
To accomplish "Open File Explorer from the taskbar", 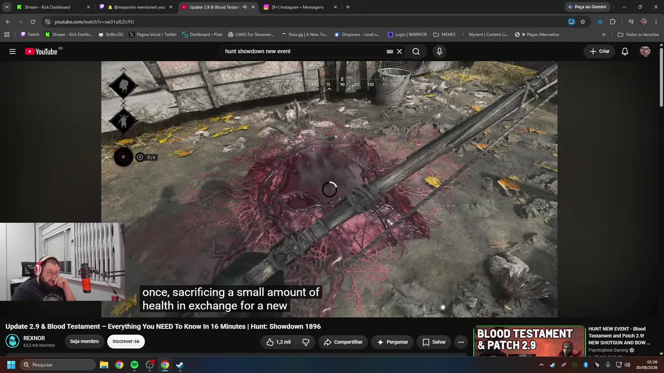I will click(104, 365).
